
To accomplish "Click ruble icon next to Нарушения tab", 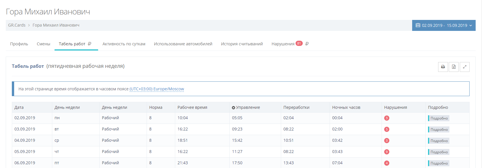I will click(x=307, y=44).
